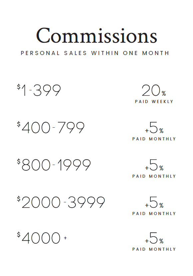Click the +5% beside $400-799
Image resolution: width=193 pixels, height=276 pixels.
(154, 128)
